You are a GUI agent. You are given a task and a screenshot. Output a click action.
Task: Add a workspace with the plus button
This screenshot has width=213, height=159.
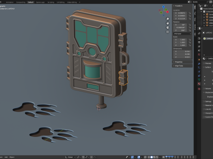tap(79, 2)
